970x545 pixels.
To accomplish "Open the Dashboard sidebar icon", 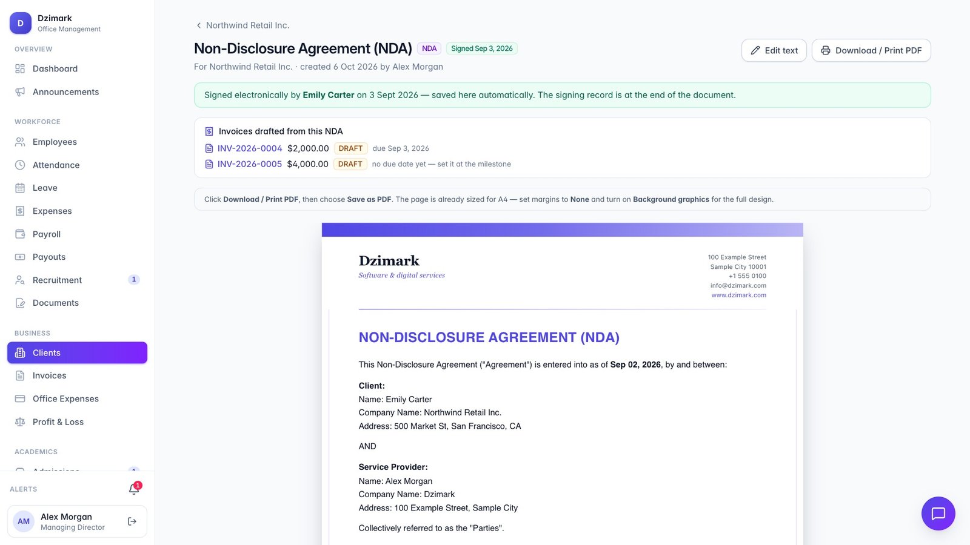I will tap(20, 68).
